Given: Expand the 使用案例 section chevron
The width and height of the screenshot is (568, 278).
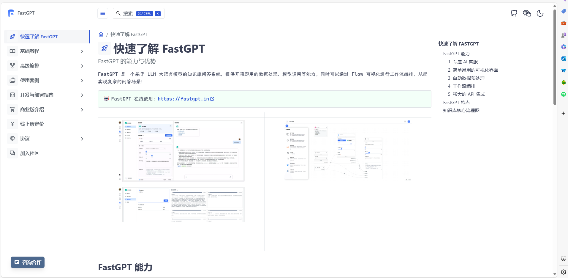Looking at the screenshot, I should 82,81.
